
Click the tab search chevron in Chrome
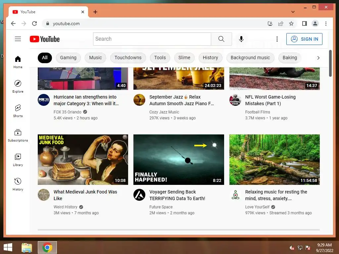[x=293, y=12]
